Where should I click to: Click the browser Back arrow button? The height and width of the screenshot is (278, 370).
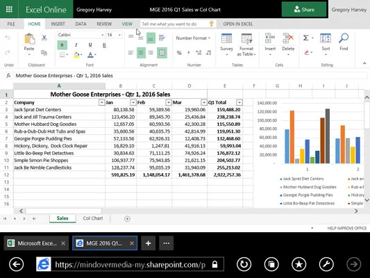[x=16, y=264]
